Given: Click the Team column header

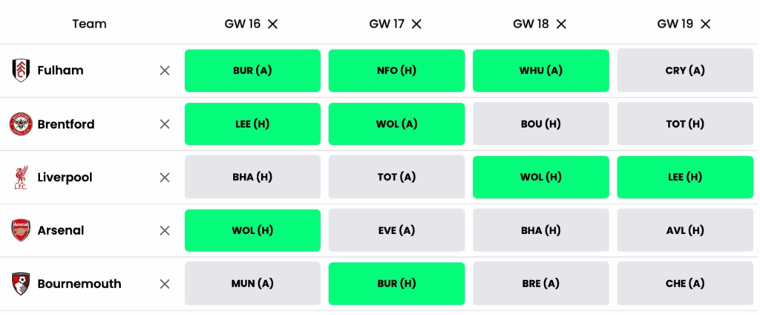Looking at the screenshot, I should [89, 24].
